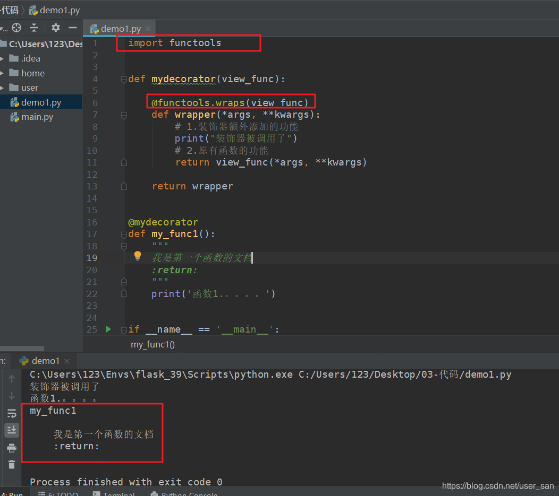Expand the .idea folder

[x=2, y=58]
